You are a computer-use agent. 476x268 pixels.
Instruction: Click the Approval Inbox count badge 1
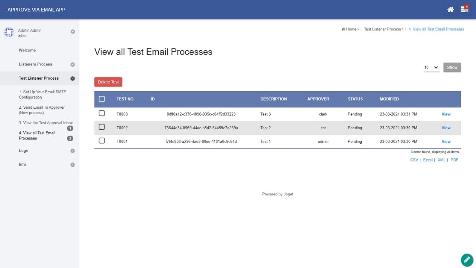[x=70, y=128]
